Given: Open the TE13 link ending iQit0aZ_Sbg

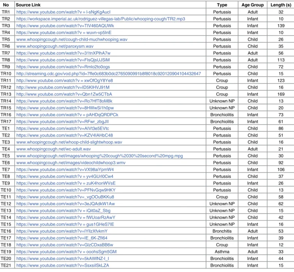Looking at the screenshot, I should click(x=64, y=211).
